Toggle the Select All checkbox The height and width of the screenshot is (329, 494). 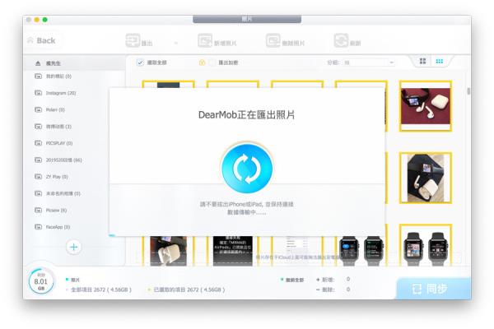point(140,63)
